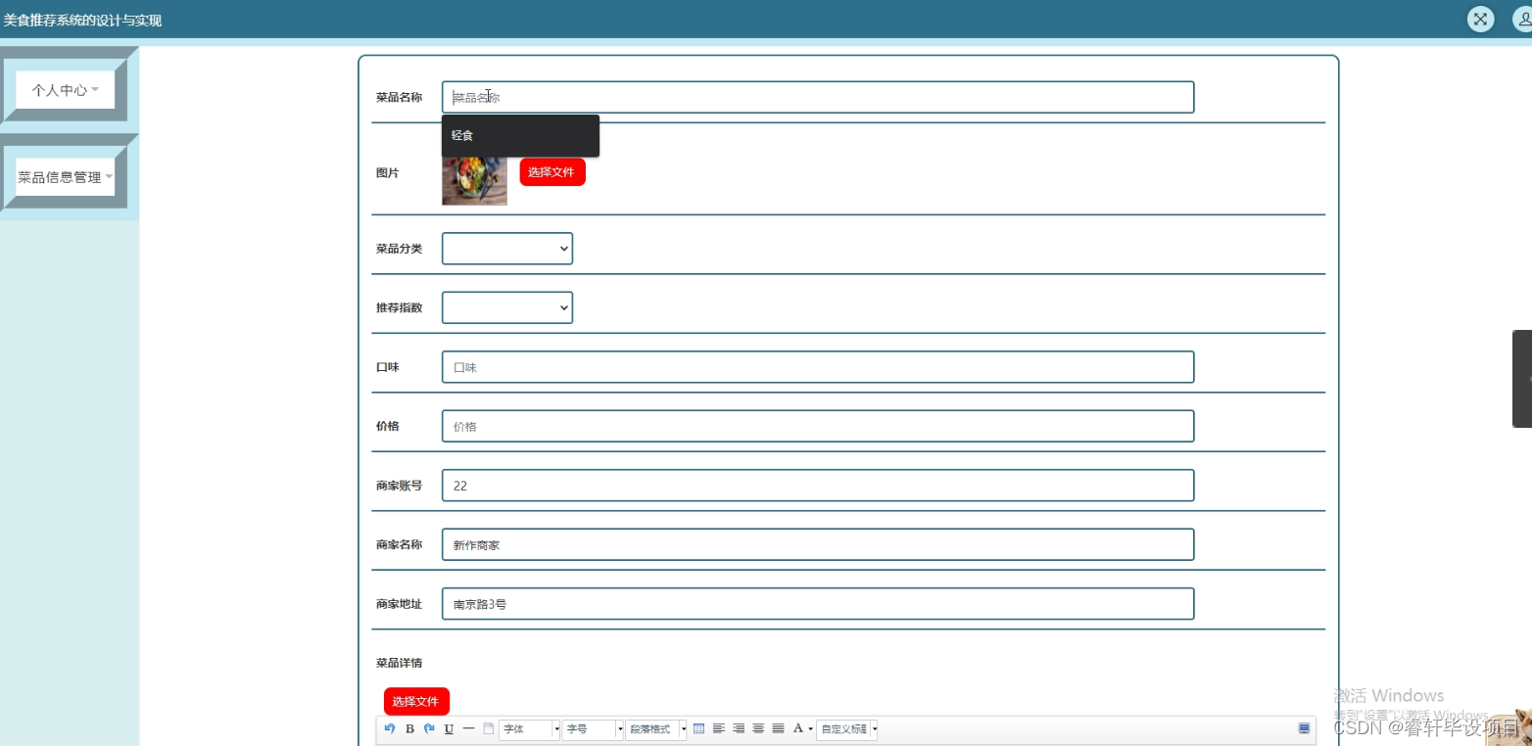Expand the 菜品信息管理 sidebar menu
Viewport: 1532px width, 746px height.
coord(65,177)
